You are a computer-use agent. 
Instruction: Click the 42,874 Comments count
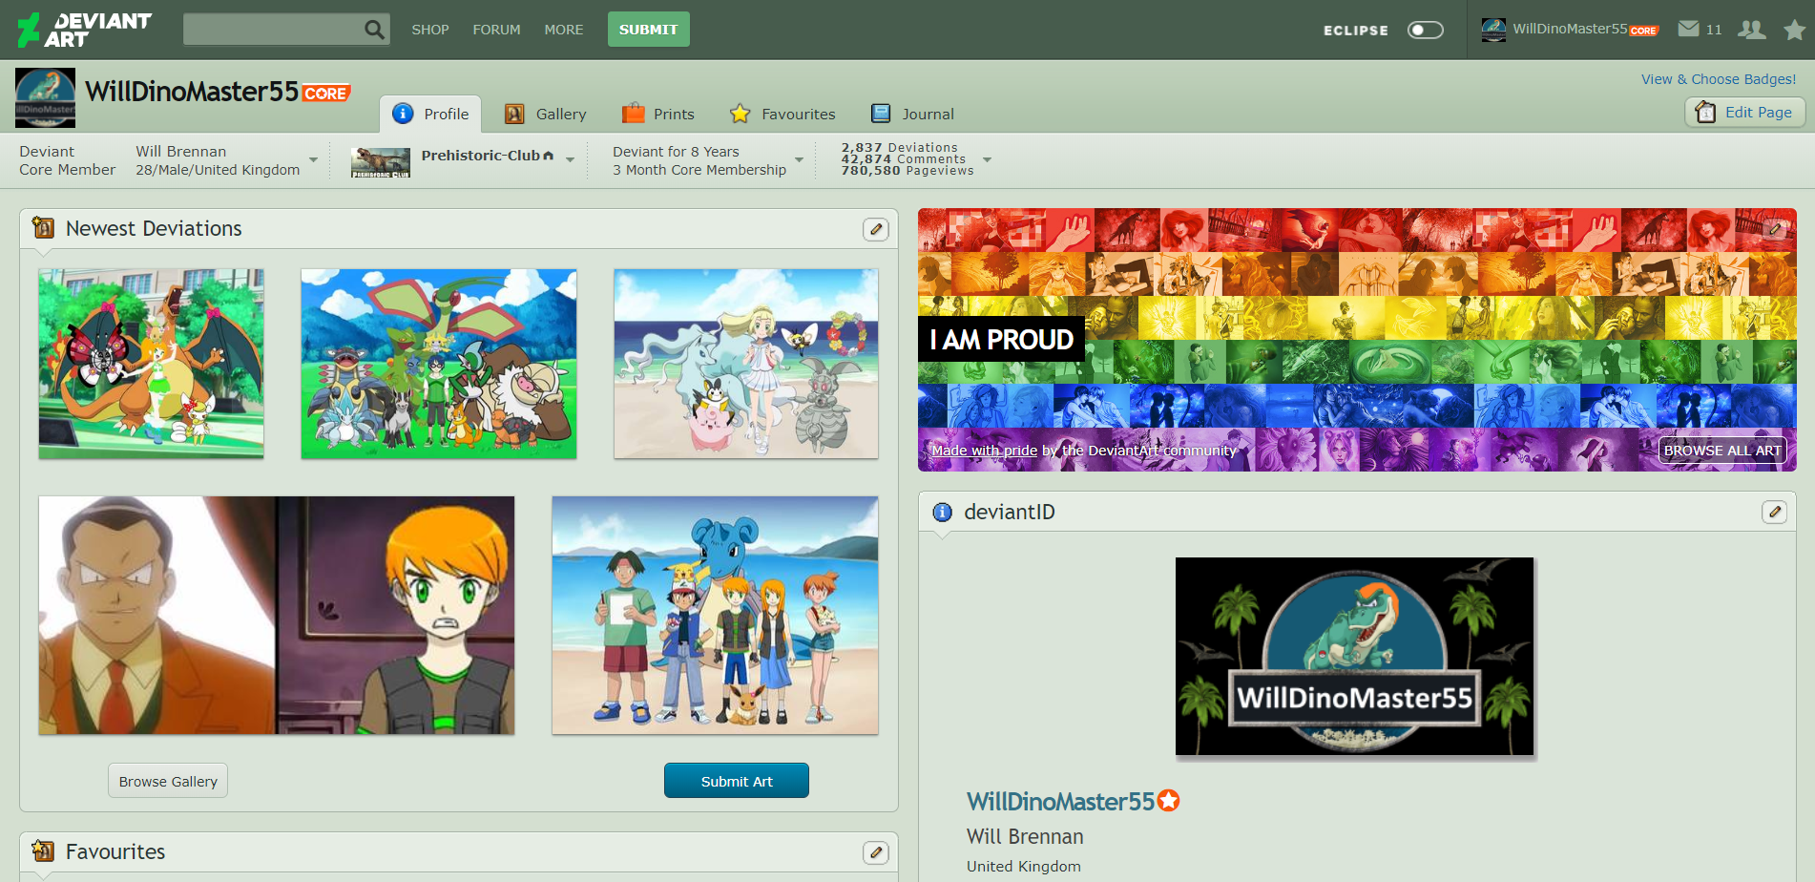903,159
